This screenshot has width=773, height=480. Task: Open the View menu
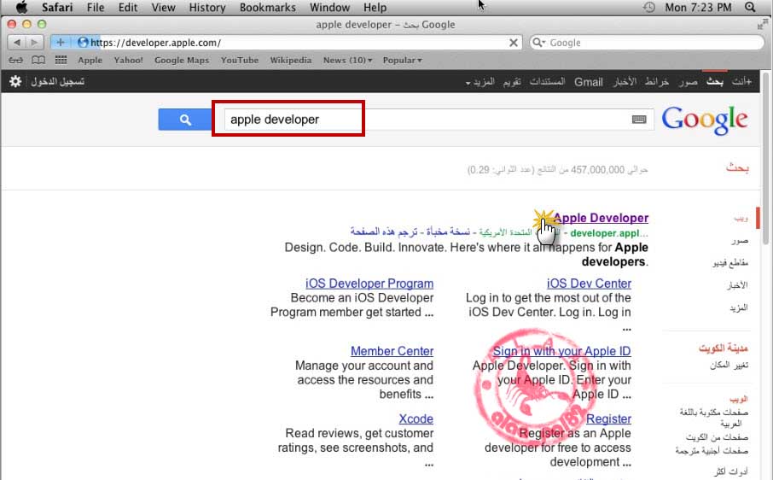coord(163,8)
